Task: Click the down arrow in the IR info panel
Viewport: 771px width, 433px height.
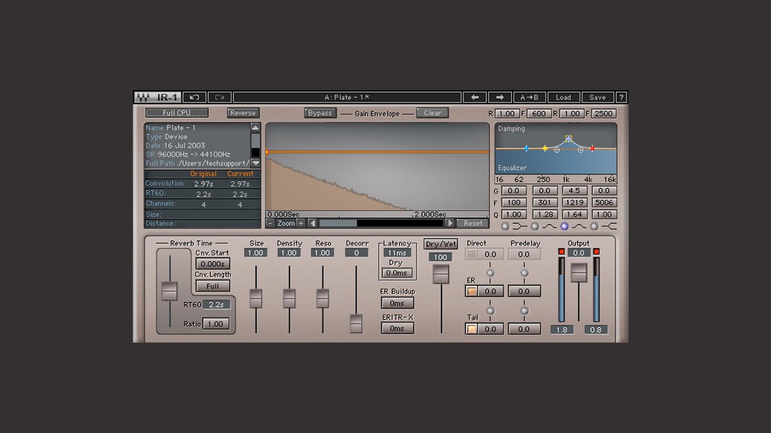Action: click(255, 163)
